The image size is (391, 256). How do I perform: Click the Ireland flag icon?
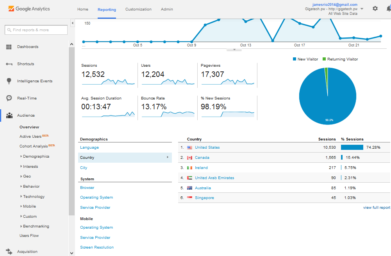point(189,168)
